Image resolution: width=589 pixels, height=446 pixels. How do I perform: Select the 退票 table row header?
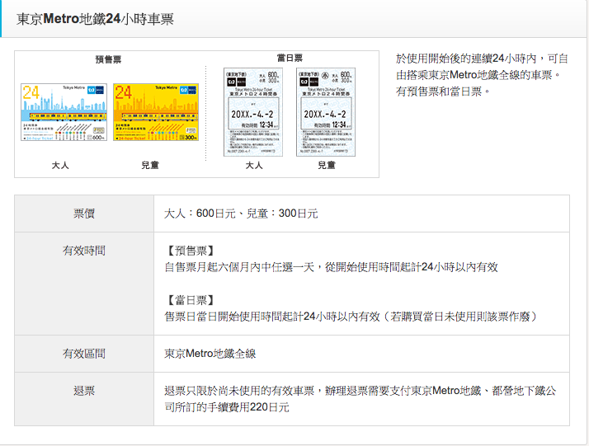84,391
